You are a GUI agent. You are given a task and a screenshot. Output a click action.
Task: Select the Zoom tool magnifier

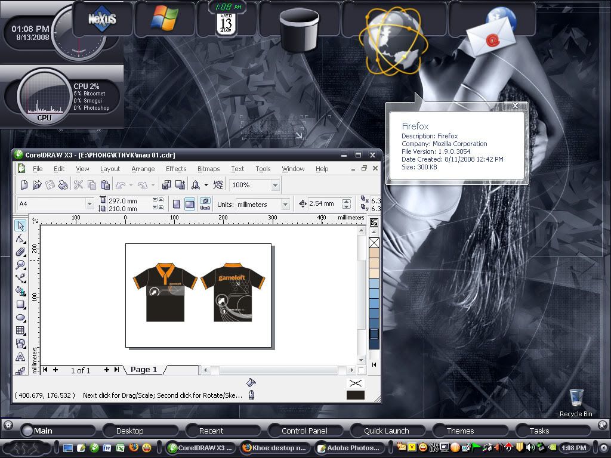click(20, 264)
